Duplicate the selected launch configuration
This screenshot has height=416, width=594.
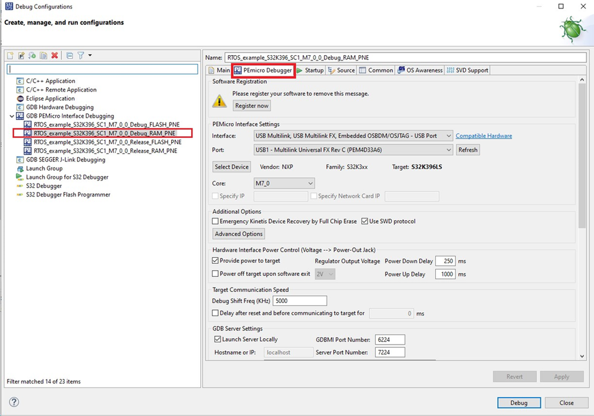[x=43, y=56]
